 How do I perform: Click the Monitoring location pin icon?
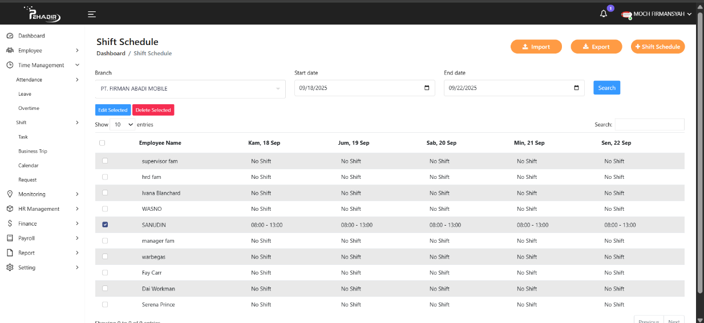click(10, 194)
